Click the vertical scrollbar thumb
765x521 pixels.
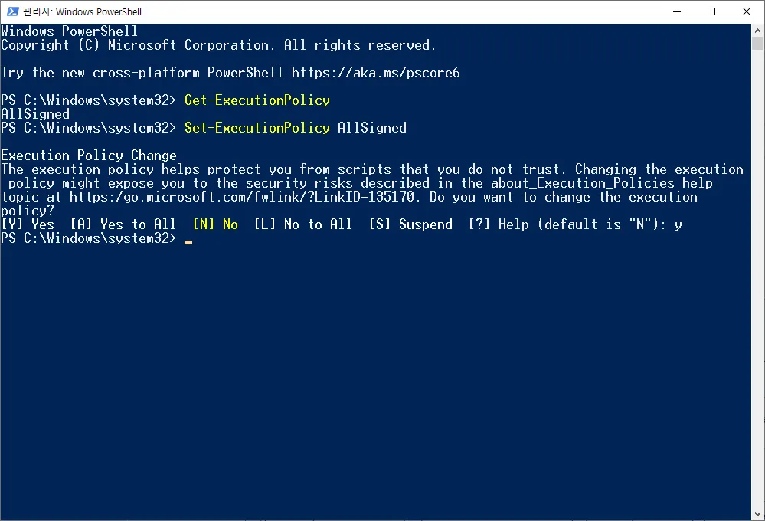[x=758, y=44]
